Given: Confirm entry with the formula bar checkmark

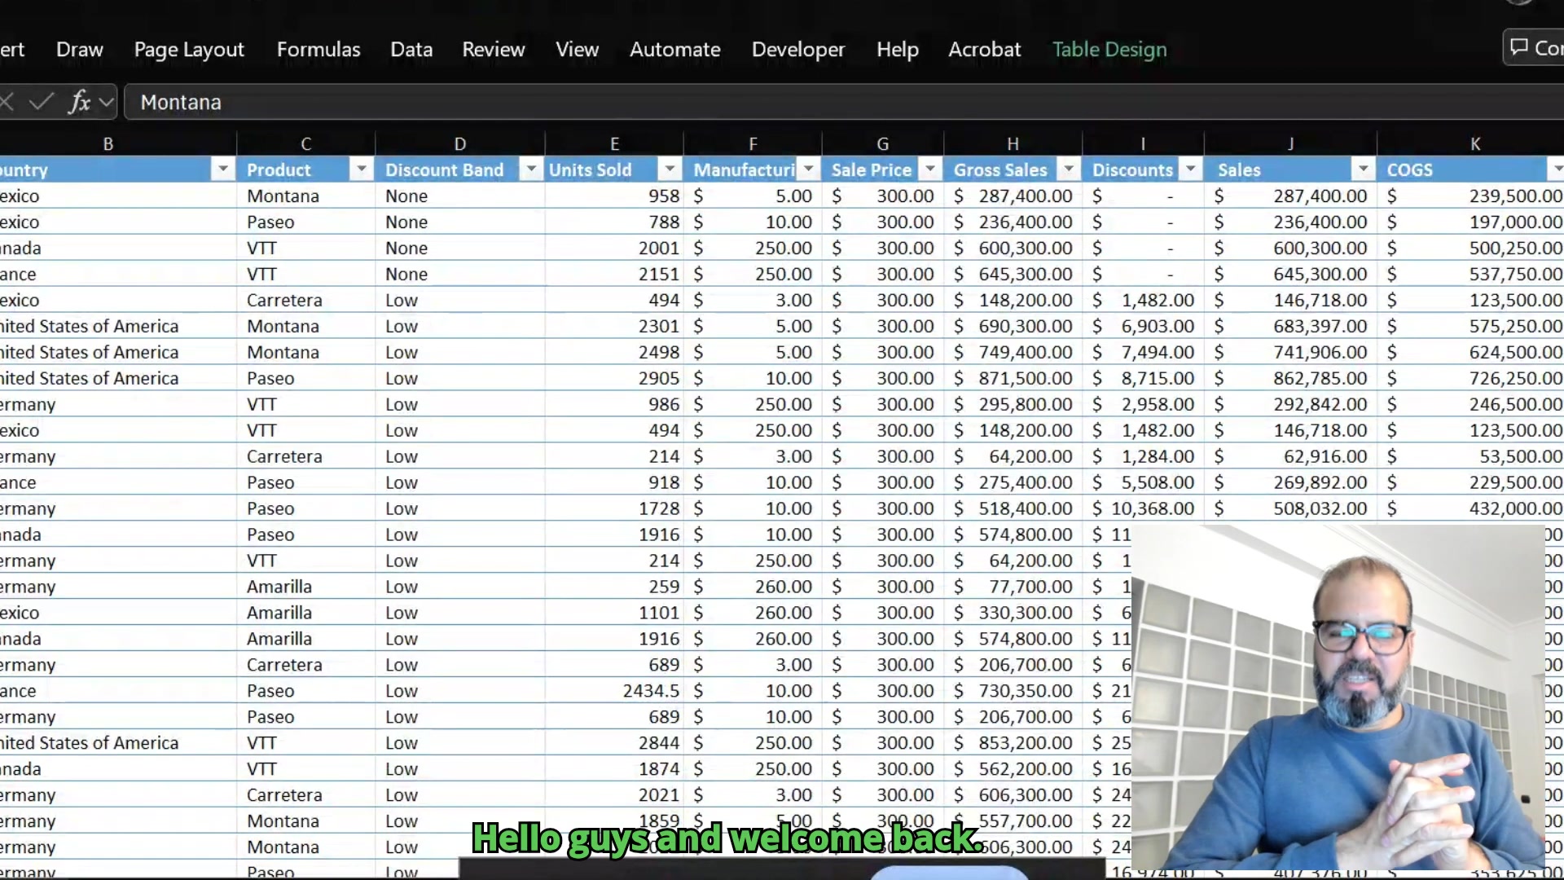Looking at the screenshot, I should (41, 102).
